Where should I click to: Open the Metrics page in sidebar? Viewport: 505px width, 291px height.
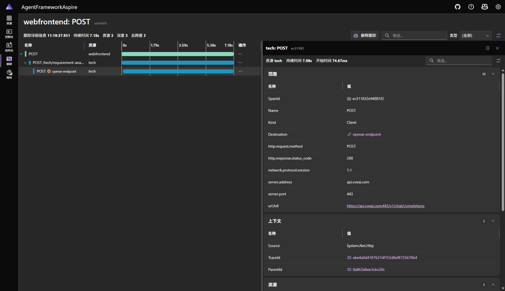[9, 74]
